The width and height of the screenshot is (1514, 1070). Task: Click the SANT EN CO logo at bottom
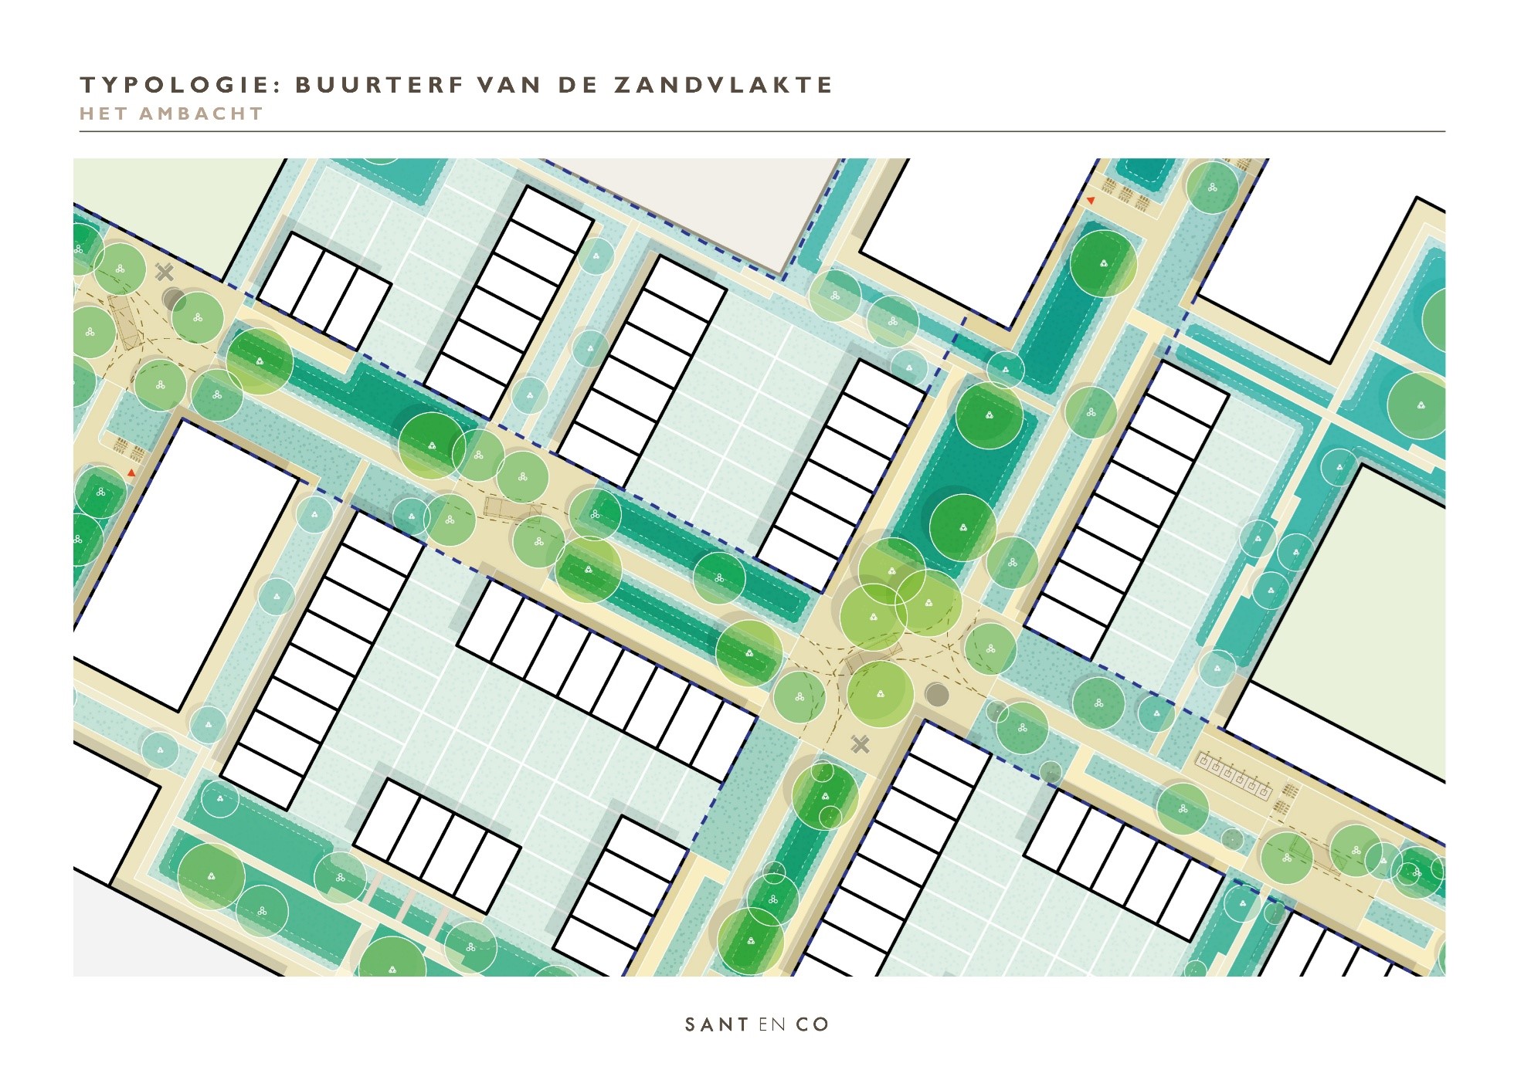coord(756,1024)
